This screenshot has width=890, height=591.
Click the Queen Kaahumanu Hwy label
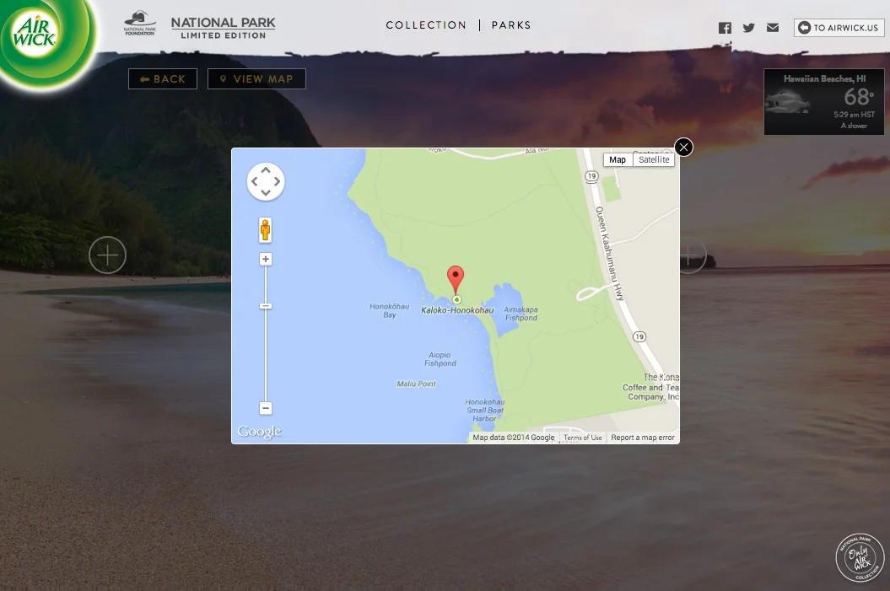click(x=609, y=253)
